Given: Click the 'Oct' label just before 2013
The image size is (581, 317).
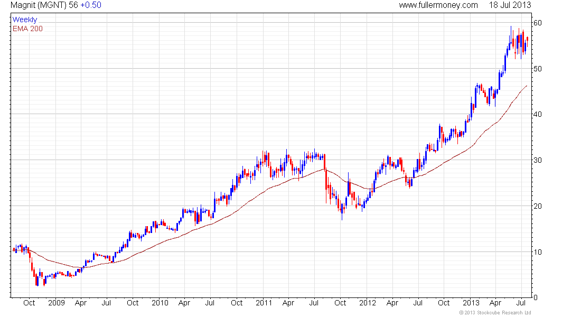Looking at the screenshot, I should tap(444, 303).
